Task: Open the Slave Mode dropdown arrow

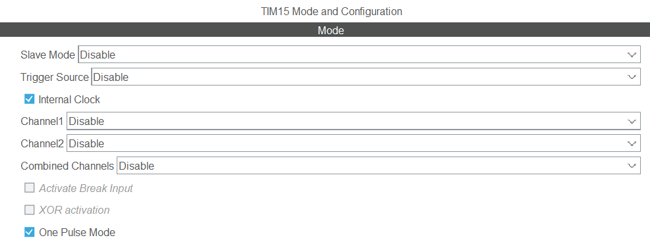Action: 632,55
